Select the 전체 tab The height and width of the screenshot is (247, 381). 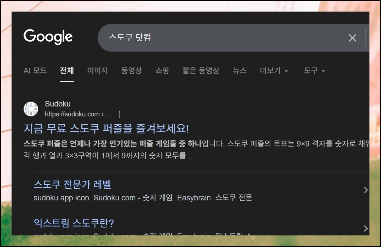pyautogui.click(x=67, y=70)
